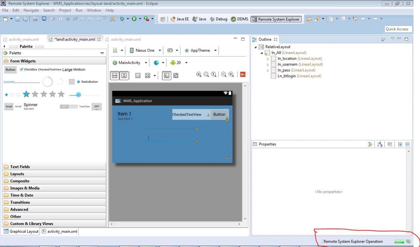
Task: Open the Nexus One device dropdown
Action: pos(145,50)
